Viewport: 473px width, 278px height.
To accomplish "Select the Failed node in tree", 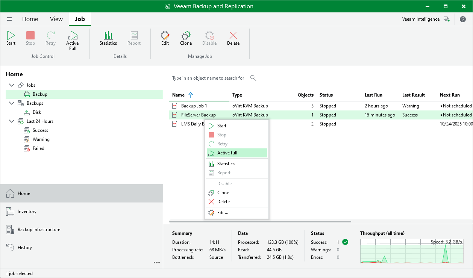I will [x=38, y=148].
